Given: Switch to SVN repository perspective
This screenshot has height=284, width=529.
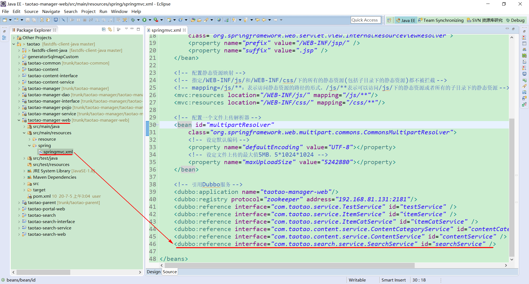Looking at the screenshot, I should (x=485, y=20).
